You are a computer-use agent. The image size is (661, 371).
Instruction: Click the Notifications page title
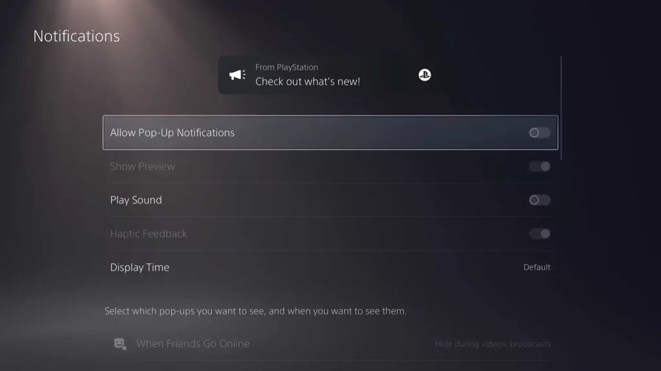click(x=76, y=36)
